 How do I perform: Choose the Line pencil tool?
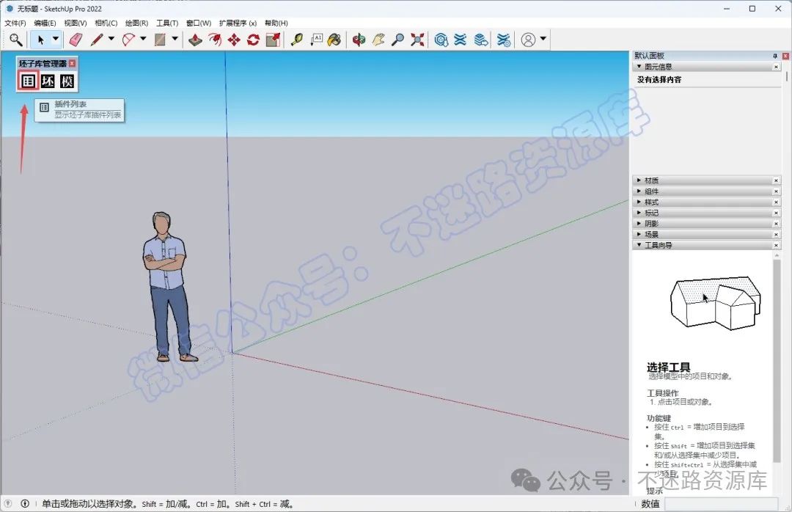point(97,40)
